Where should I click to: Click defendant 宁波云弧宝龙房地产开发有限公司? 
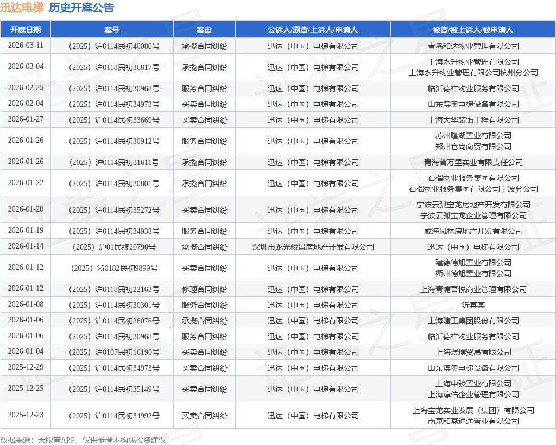[473, 205]
